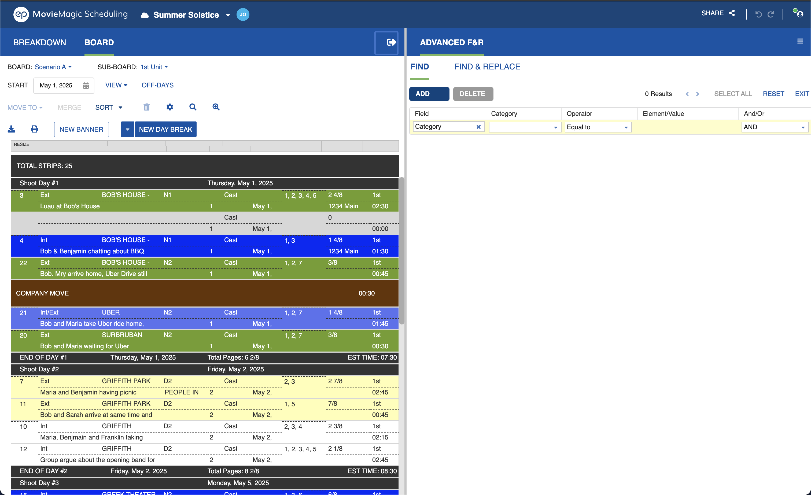Click the OFF-DAYS link
This screenshot has height=495, width=811.
(157, 85)
